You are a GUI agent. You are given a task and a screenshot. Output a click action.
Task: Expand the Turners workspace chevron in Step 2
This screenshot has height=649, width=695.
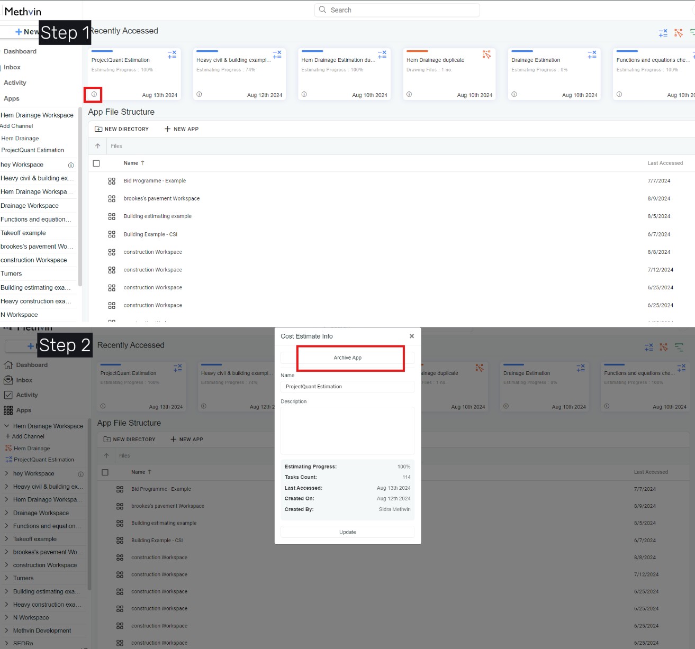[6, 578]
